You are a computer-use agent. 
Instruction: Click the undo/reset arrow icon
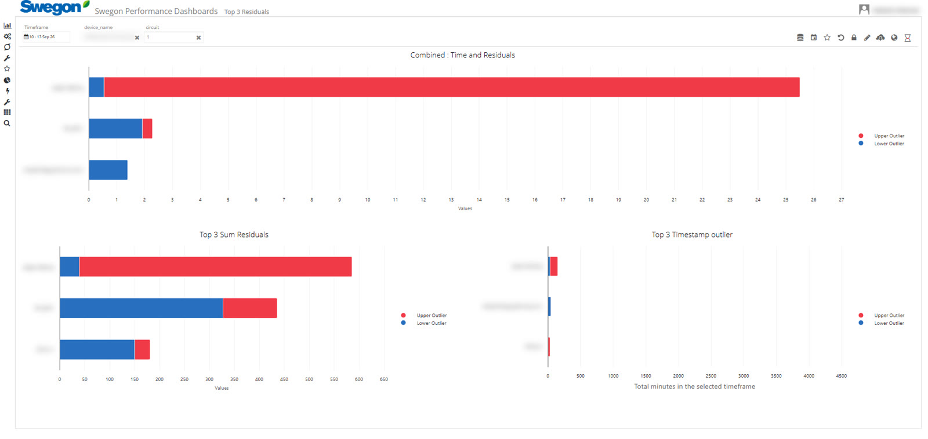[840, 38]
